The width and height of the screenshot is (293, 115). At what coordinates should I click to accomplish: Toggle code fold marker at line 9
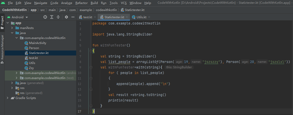click(x=91, y=67)
